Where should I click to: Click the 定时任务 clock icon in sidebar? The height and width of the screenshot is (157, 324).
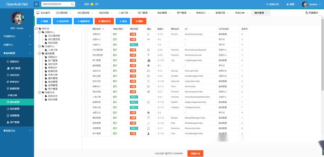pos(8,75)
